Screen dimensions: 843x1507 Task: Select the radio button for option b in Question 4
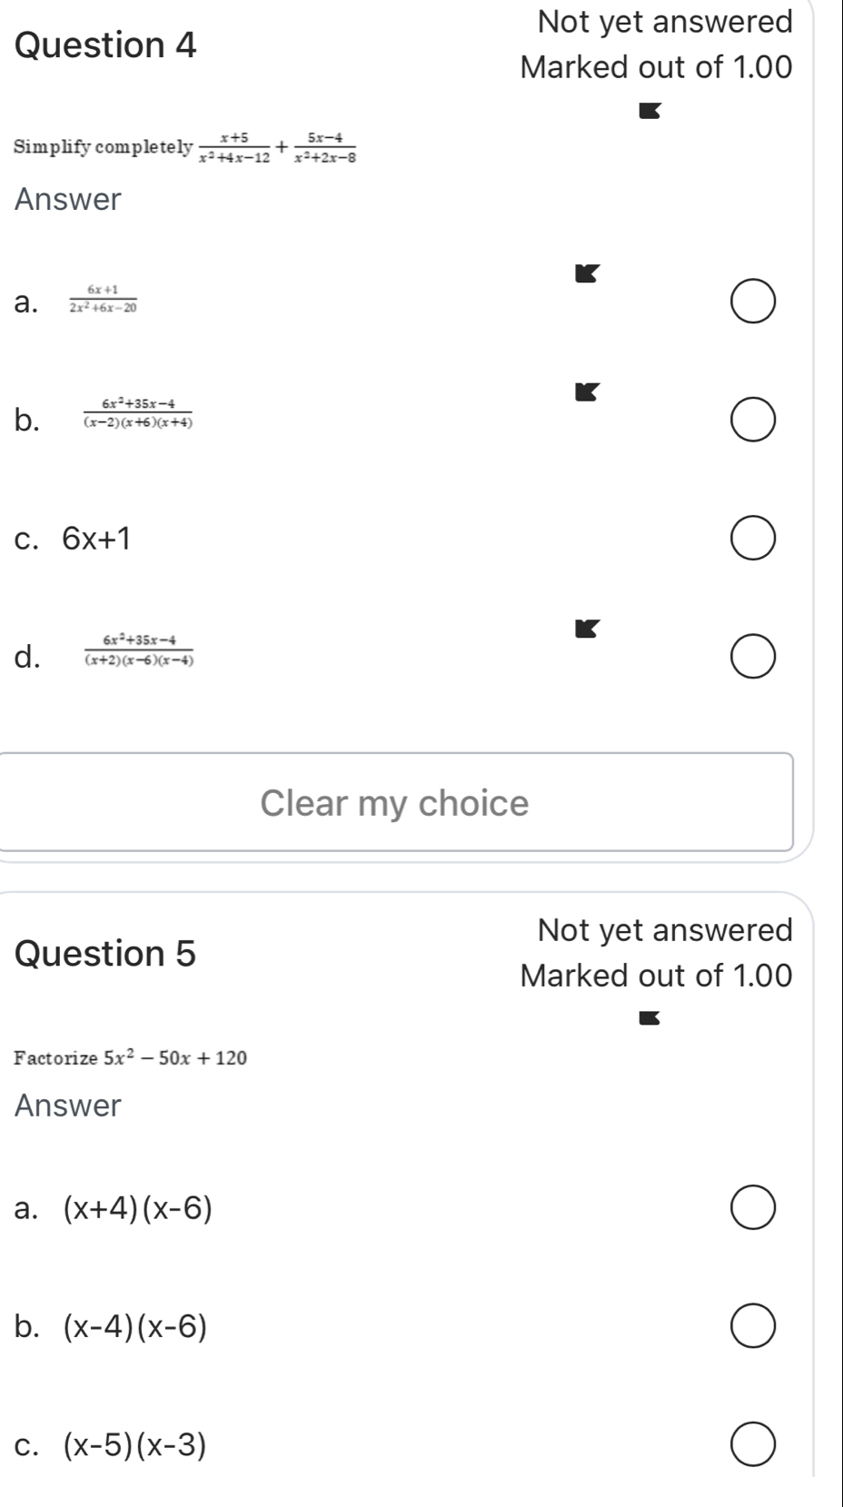click(x=752, y=419)
